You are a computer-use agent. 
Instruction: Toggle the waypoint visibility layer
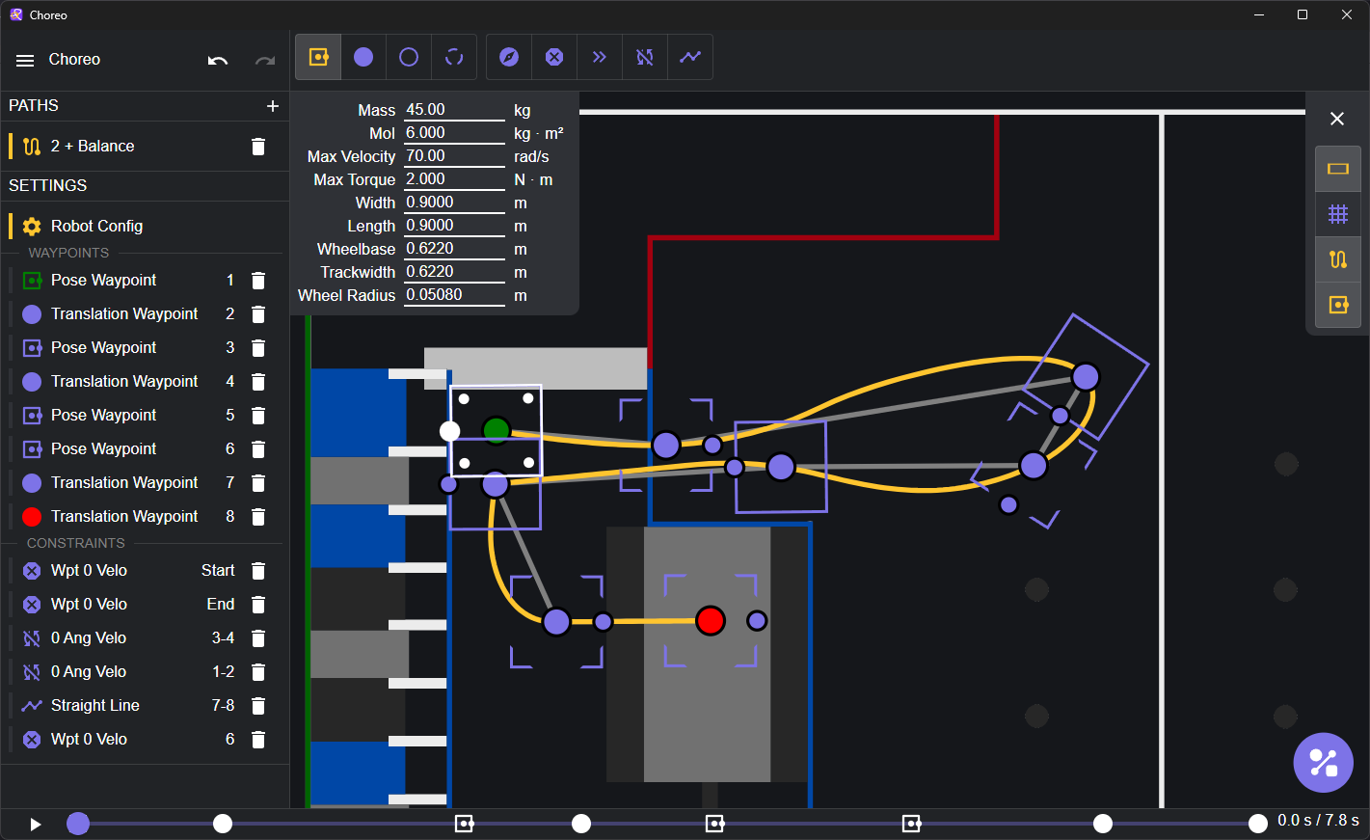(1338, 304)
